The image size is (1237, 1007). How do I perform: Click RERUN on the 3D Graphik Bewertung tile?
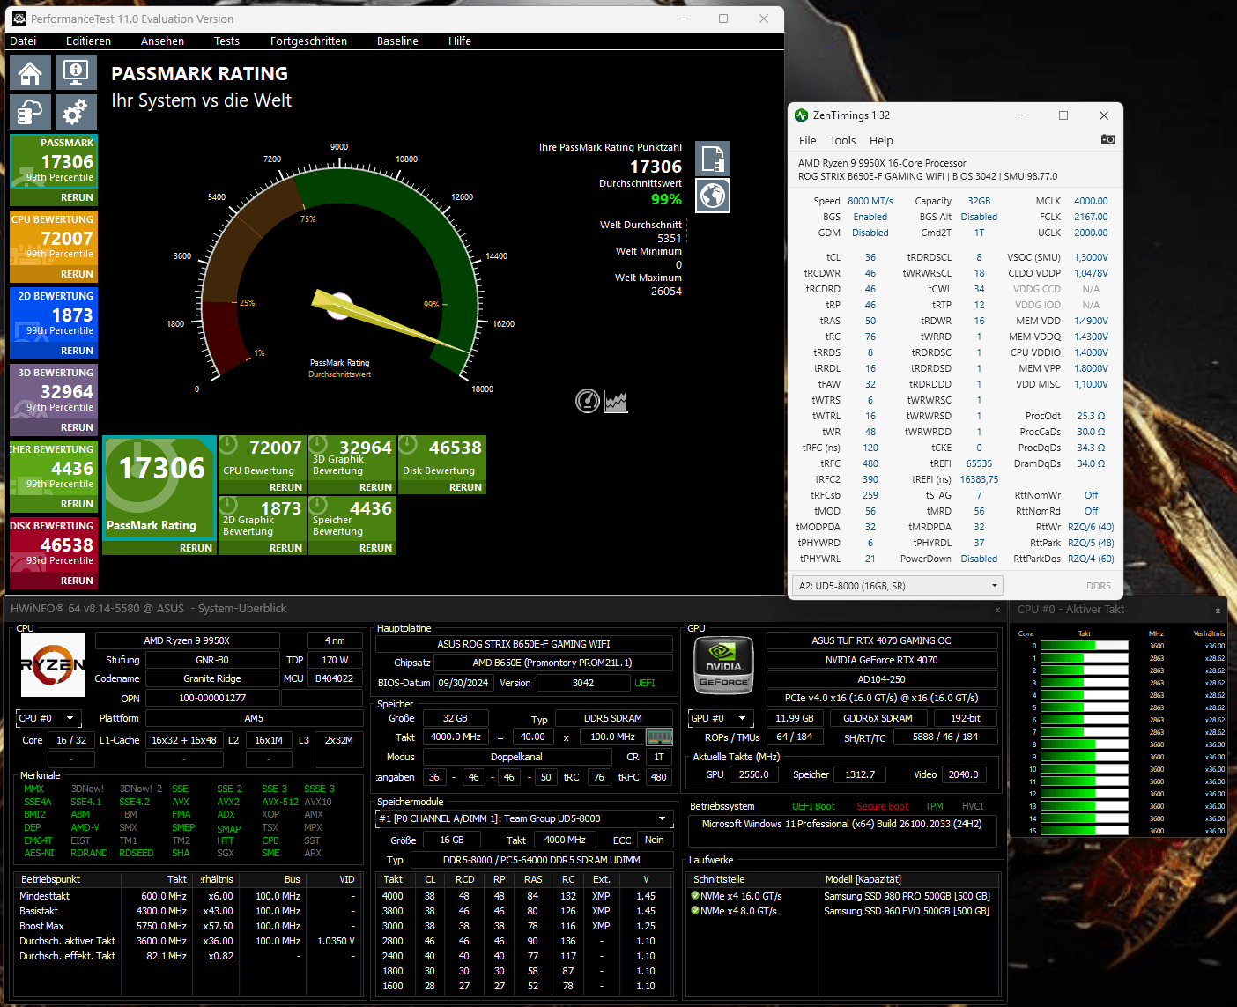point(375,487)
